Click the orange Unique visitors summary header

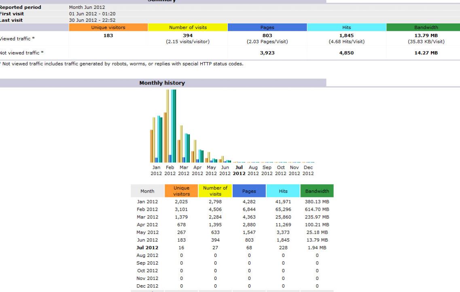[x=108, y=27]
